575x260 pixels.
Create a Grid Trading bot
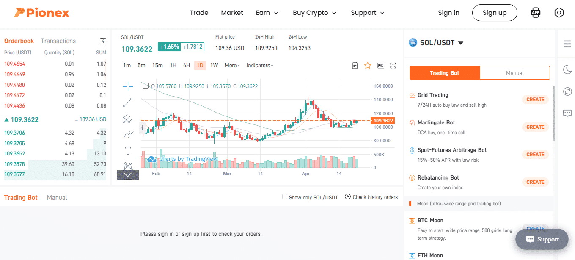[x=535, y=100]
